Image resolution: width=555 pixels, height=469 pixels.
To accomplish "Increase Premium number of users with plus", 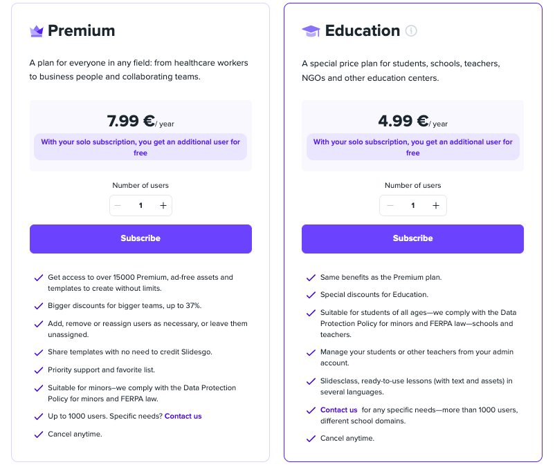I will (163, 206).
